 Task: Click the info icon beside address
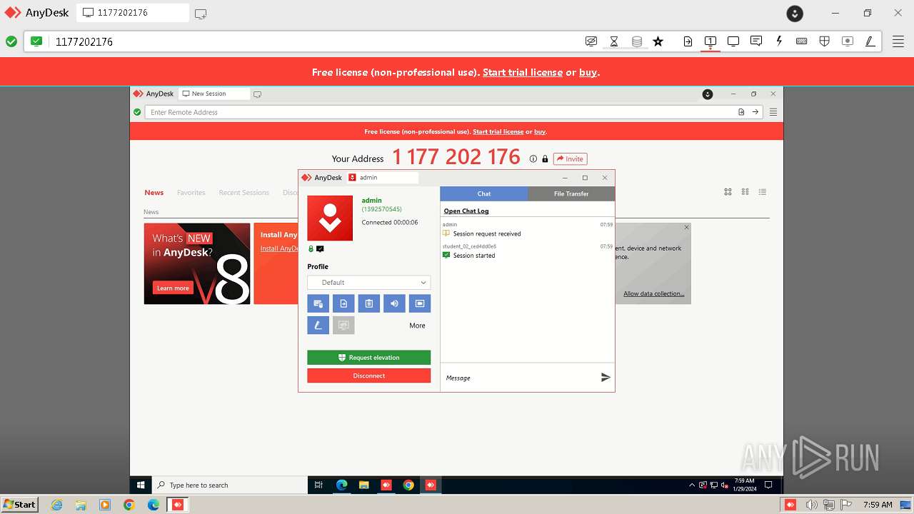coord(533,159)
